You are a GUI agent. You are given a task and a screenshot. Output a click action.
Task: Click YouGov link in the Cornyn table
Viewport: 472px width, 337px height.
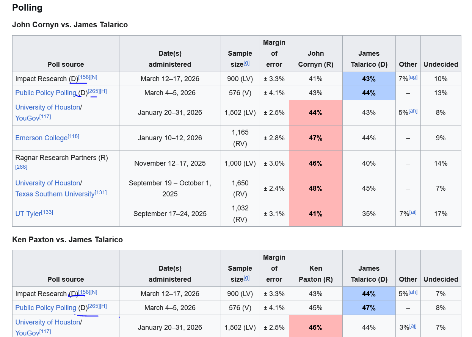[27, 118]
